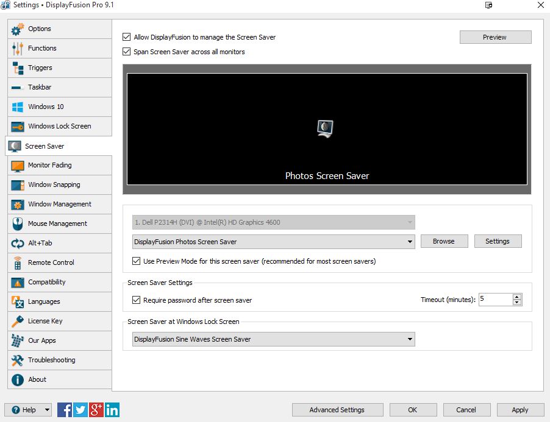Viewport: 550px width, 422px height.
Task: Open Advanced Settings
Action: (x=337, y=410)
